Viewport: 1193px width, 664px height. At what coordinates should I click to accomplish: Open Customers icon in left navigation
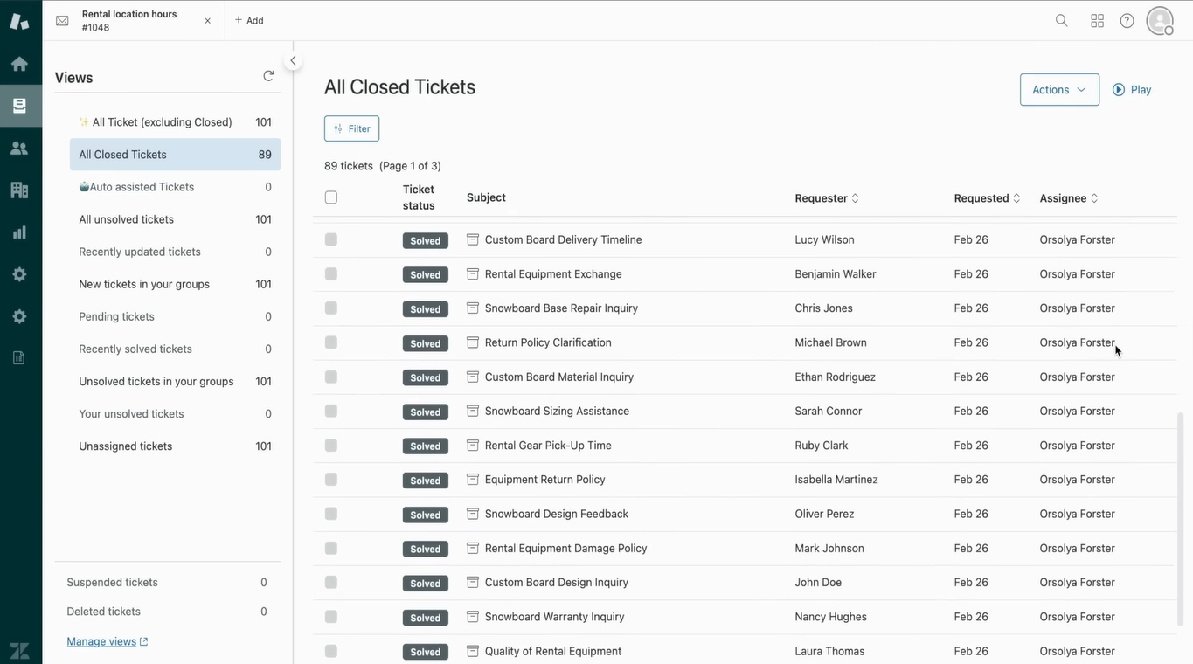(x=19, y=148)
